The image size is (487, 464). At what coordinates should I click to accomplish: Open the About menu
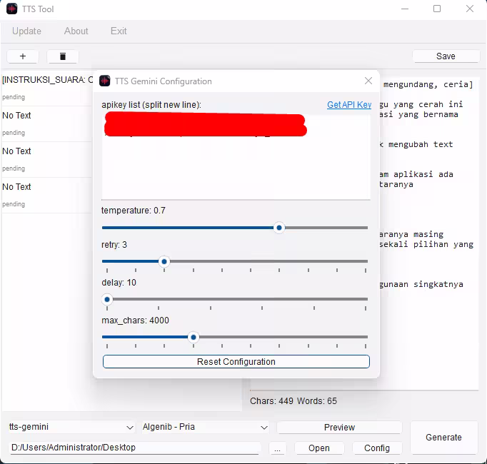point(76,31)
